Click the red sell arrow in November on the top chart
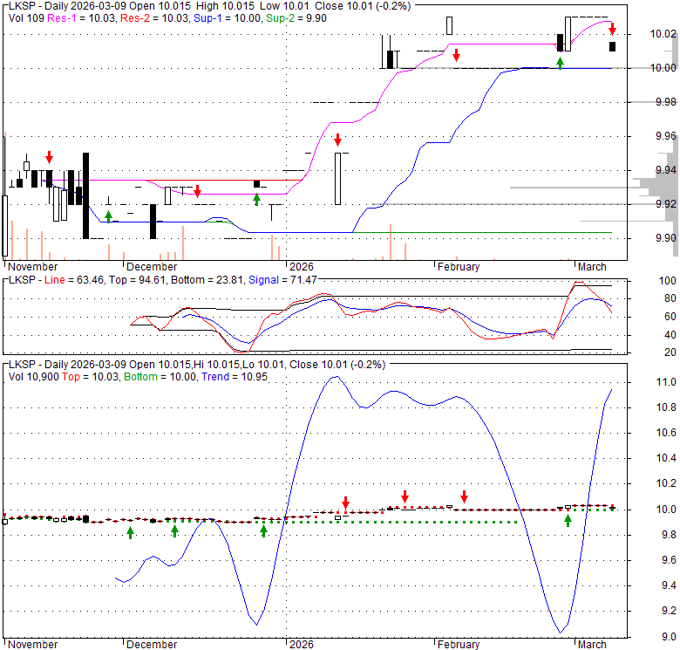 49,157
